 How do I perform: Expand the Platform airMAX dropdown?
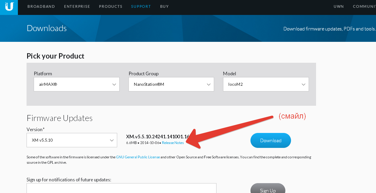(x=73, y=84)
